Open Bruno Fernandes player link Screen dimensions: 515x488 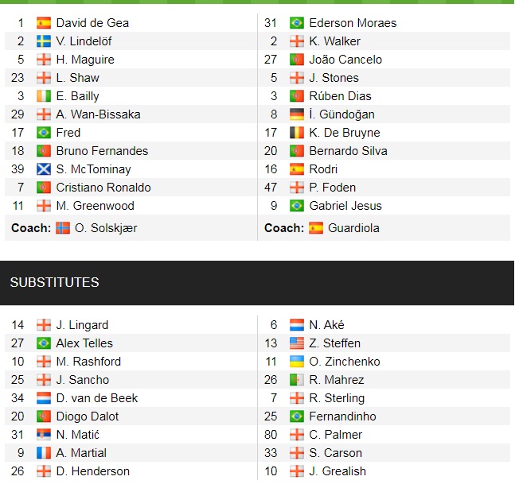(102, 151)
